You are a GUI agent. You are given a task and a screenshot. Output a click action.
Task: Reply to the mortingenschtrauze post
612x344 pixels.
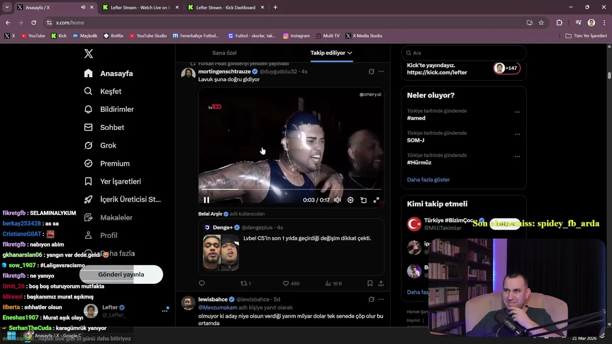pyautogui.click(x=202, y=283)
